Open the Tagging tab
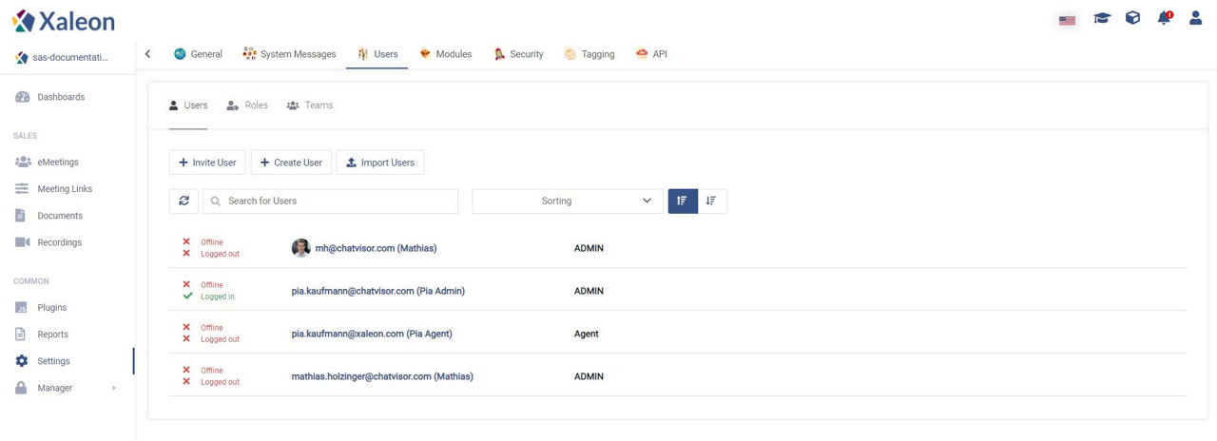Image resolution: width=1217 pixels, height=441 pixels. tap(589, 54)
